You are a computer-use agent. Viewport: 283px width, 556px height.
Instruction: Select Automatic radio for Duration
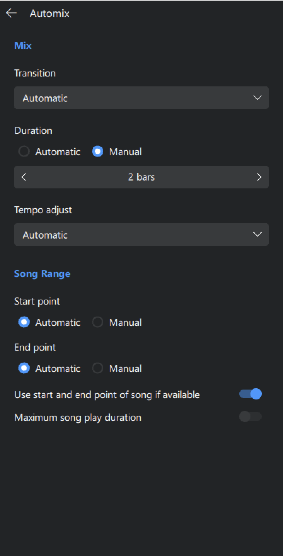coord(24,152)
